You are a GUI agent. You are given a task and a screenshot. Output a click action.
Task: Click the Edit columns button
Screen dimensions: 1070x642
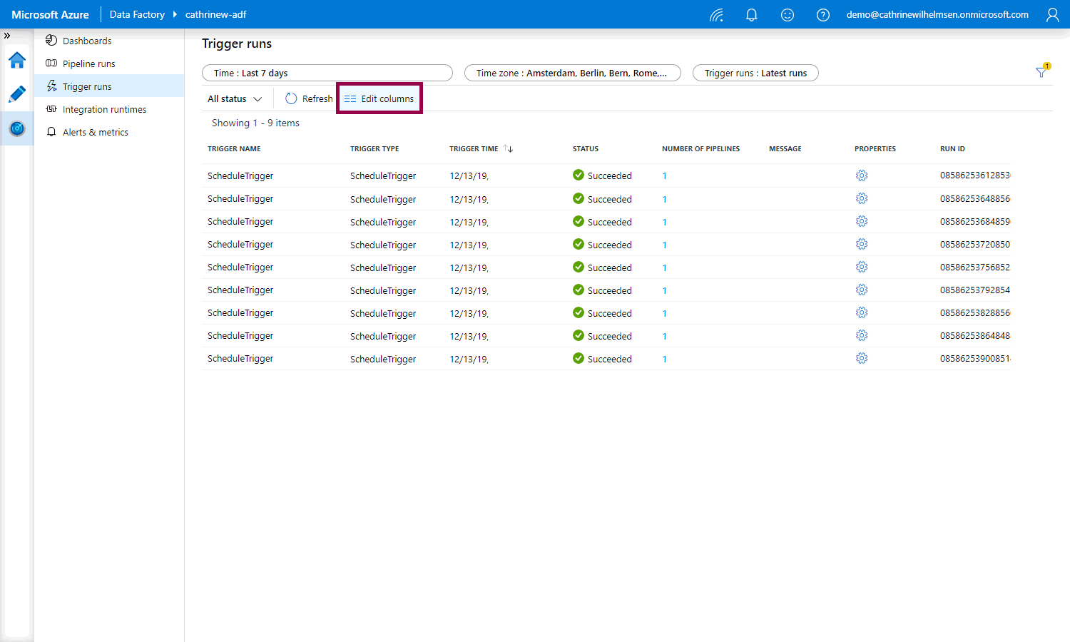click(379, 99)
